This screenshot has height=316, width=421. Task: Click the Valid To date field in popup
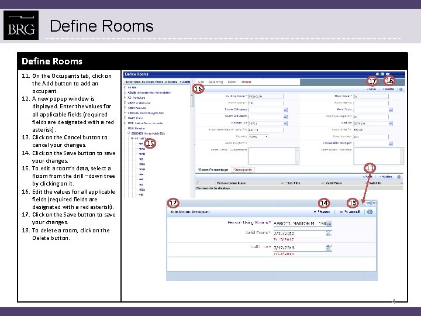point(299,248)
